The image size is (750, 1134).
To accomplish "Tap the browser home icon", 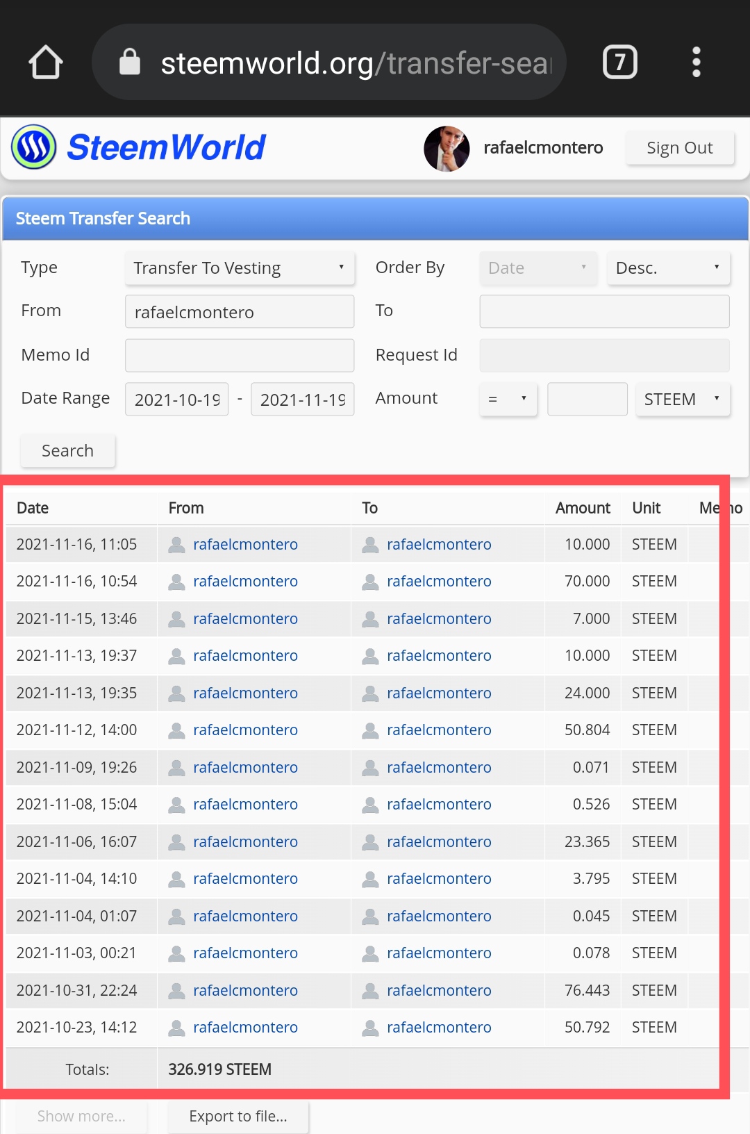I will pyautogui.click(x=46, y=63).
